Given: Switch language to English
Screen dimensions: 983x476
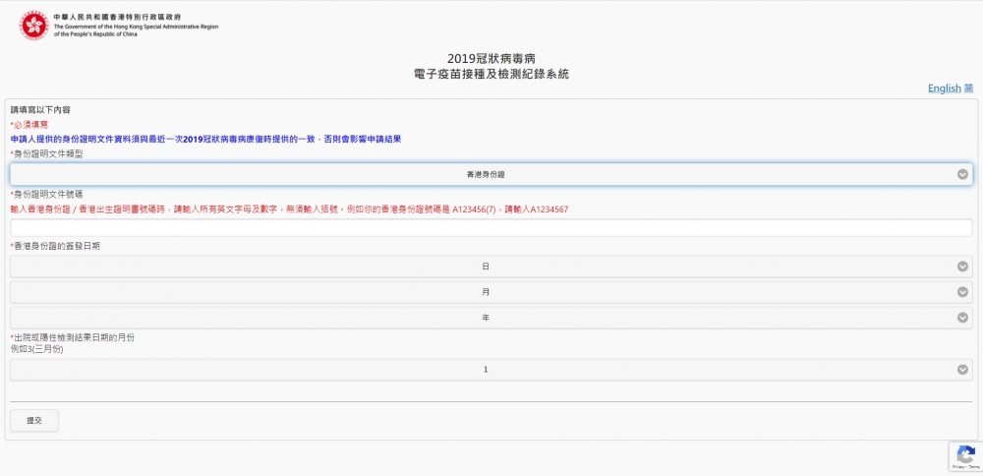Looking at the screenshot, I should click(x=944, y=89).
